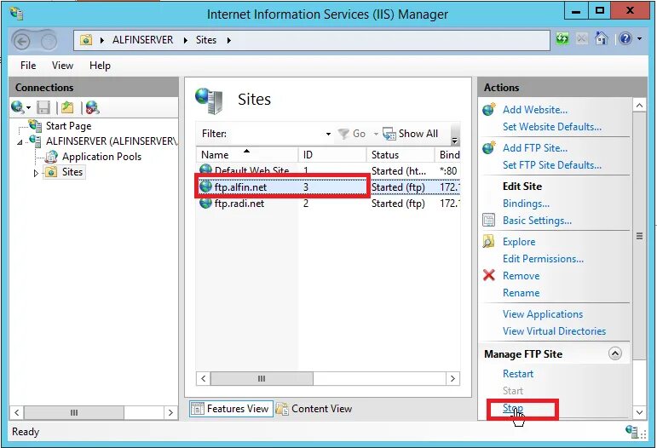
Task: Click the ftp.alfin.net globe icon
Action: click(x=205, y=187)
